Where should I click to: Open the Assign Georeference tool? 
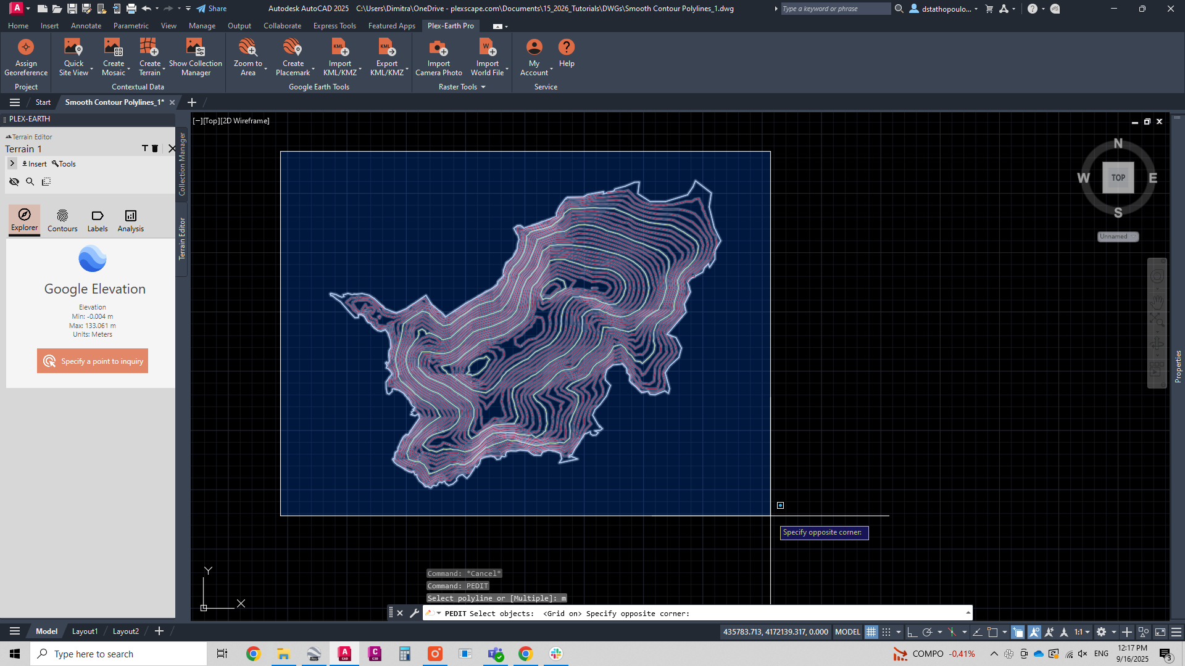point(26,57)
